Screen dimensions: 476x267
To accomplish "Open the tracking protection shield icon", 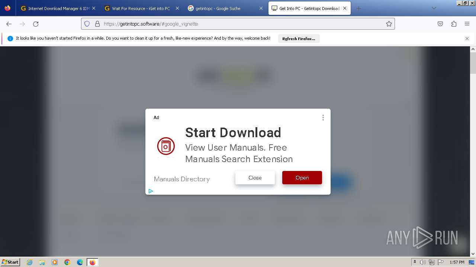I will click(87, 24).
